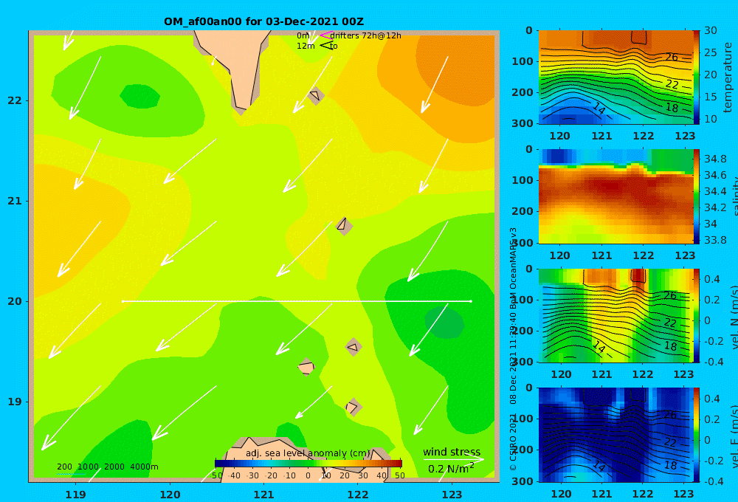The image size is (738, 502).
Task: Click the eastern endpoint of the transect line
Action: coord(471,301)
